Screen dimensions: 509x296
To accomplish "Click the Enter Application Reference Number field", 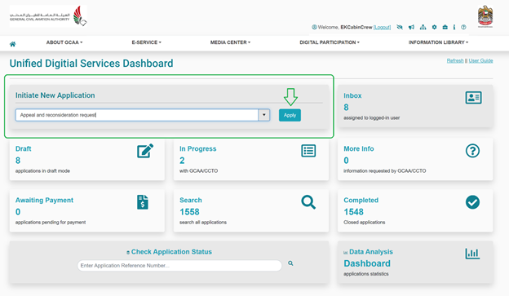I will coord(179,266).
